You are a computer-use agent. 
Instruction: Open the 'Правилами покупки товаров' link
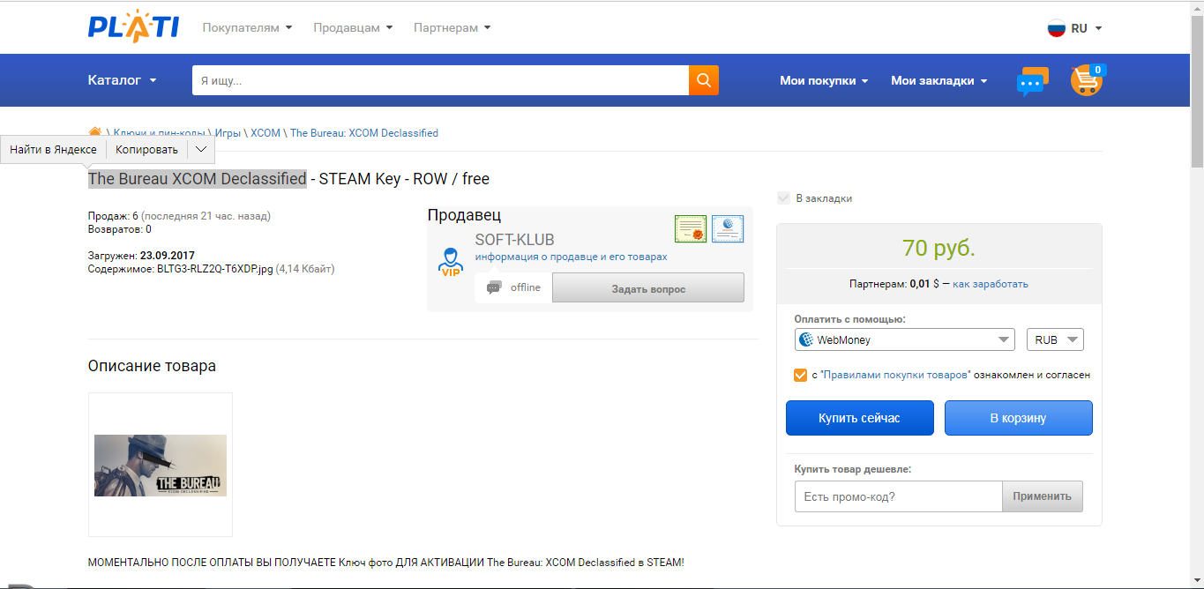(x=894, y=375)
